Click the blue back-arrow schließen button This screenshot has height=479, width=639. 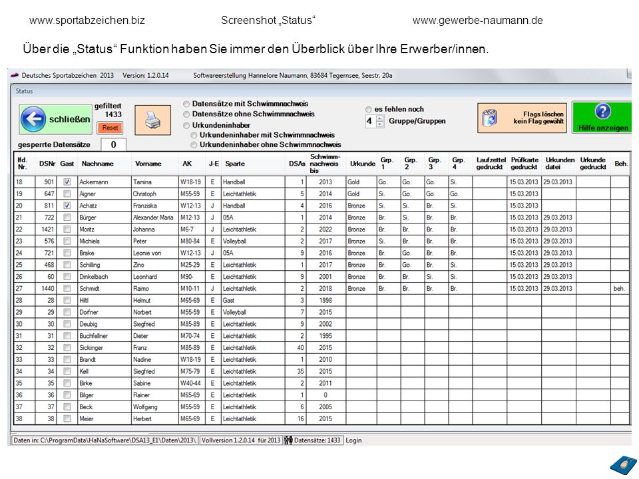(x=55, y=119)
